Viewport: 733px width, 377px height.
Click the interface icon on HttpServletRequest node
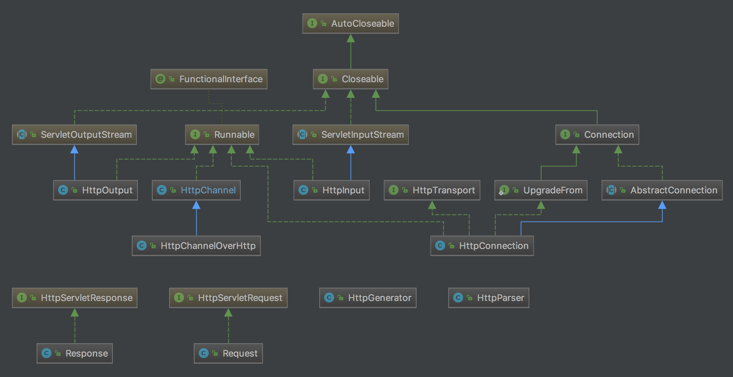179,298
